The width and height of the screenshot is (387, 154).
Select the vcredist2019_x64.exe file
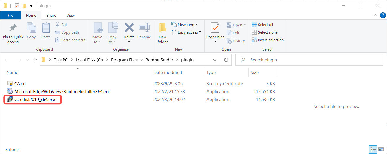35,100
